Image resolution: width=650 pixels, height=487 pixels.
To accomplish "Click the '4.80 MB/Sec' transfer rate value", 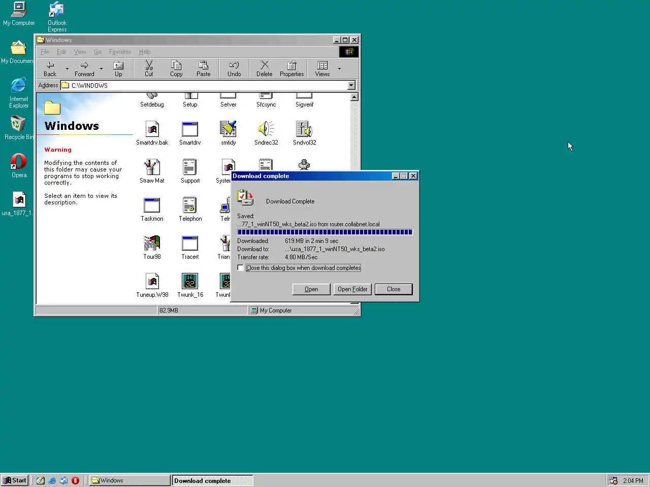I will [301, 257].
